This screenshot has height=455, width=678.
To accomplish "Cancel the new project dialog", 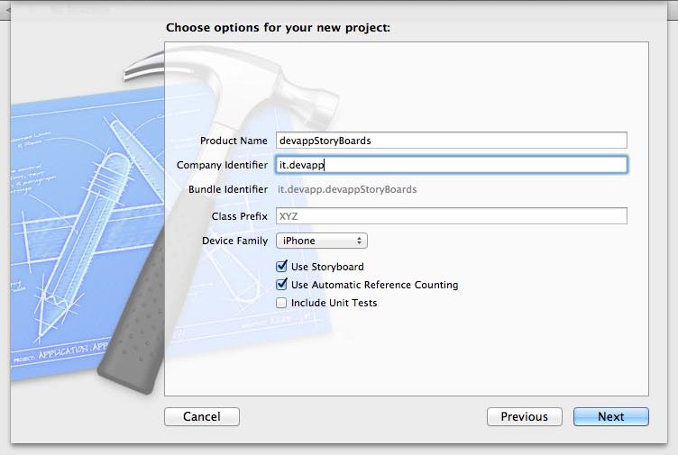I will 202,416.
